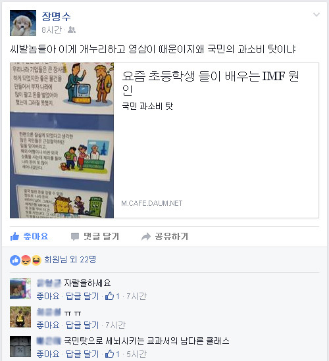Open the comic textbook preview image
Screen dimensions: 329x361
point(62,140)
